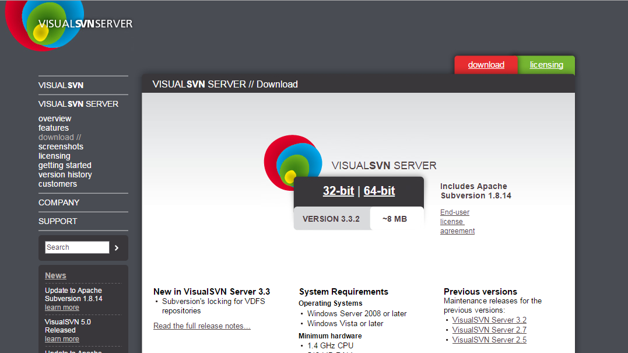Screen dimensions: 628x353
Task: Open version history sidebar link
Action: [65, 174]
